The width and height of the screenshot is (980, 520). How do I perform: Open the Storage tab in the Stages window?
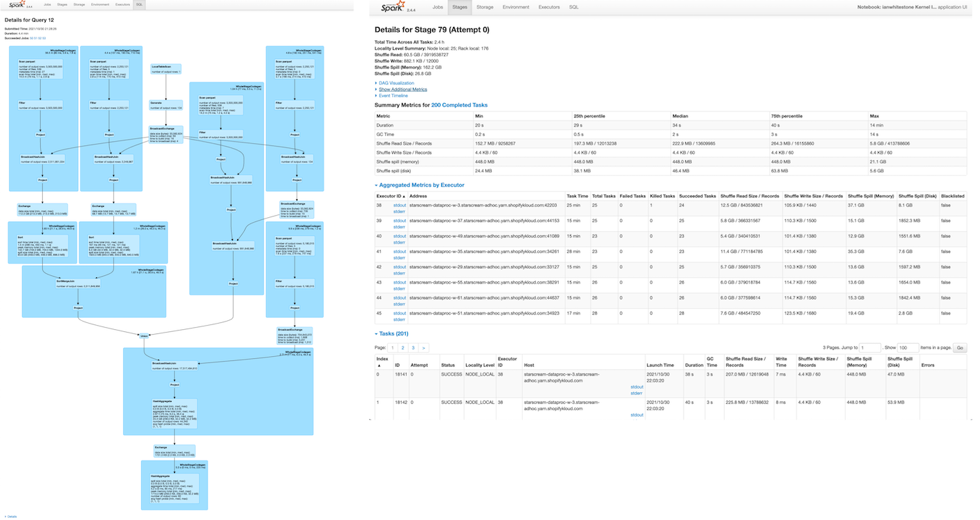[x=485, y=7]
